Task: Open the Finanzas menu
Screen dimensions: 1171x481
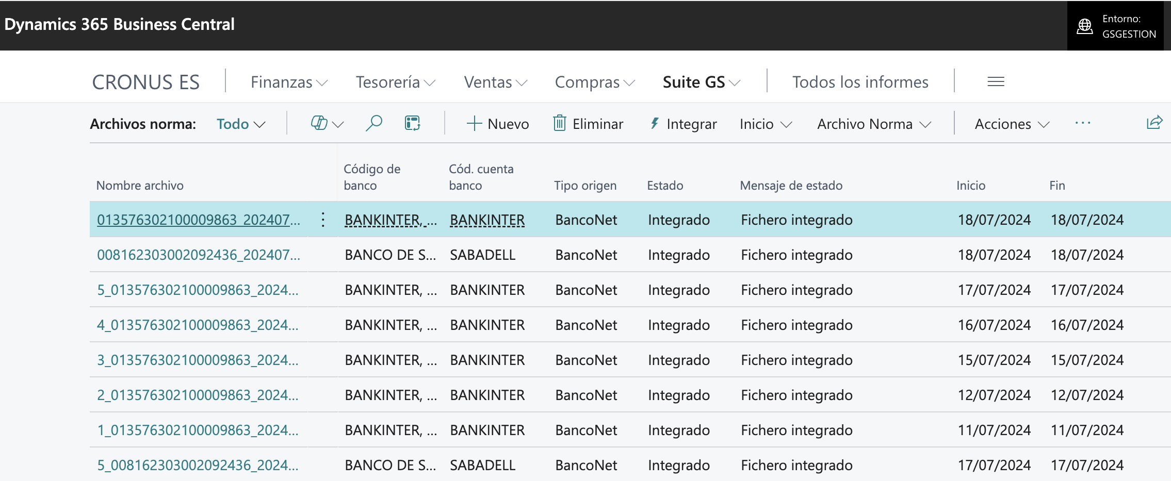Action: (289, 82)
